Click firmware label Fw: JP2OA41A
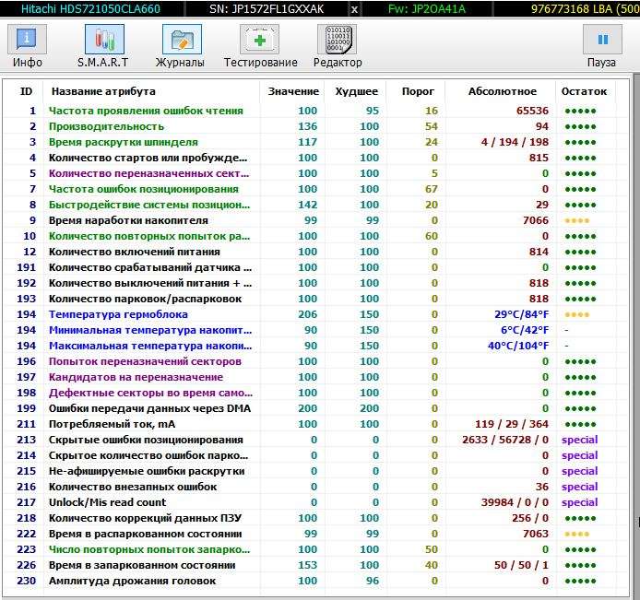Viewport: 640px width, 600px height. coord(427,9)
